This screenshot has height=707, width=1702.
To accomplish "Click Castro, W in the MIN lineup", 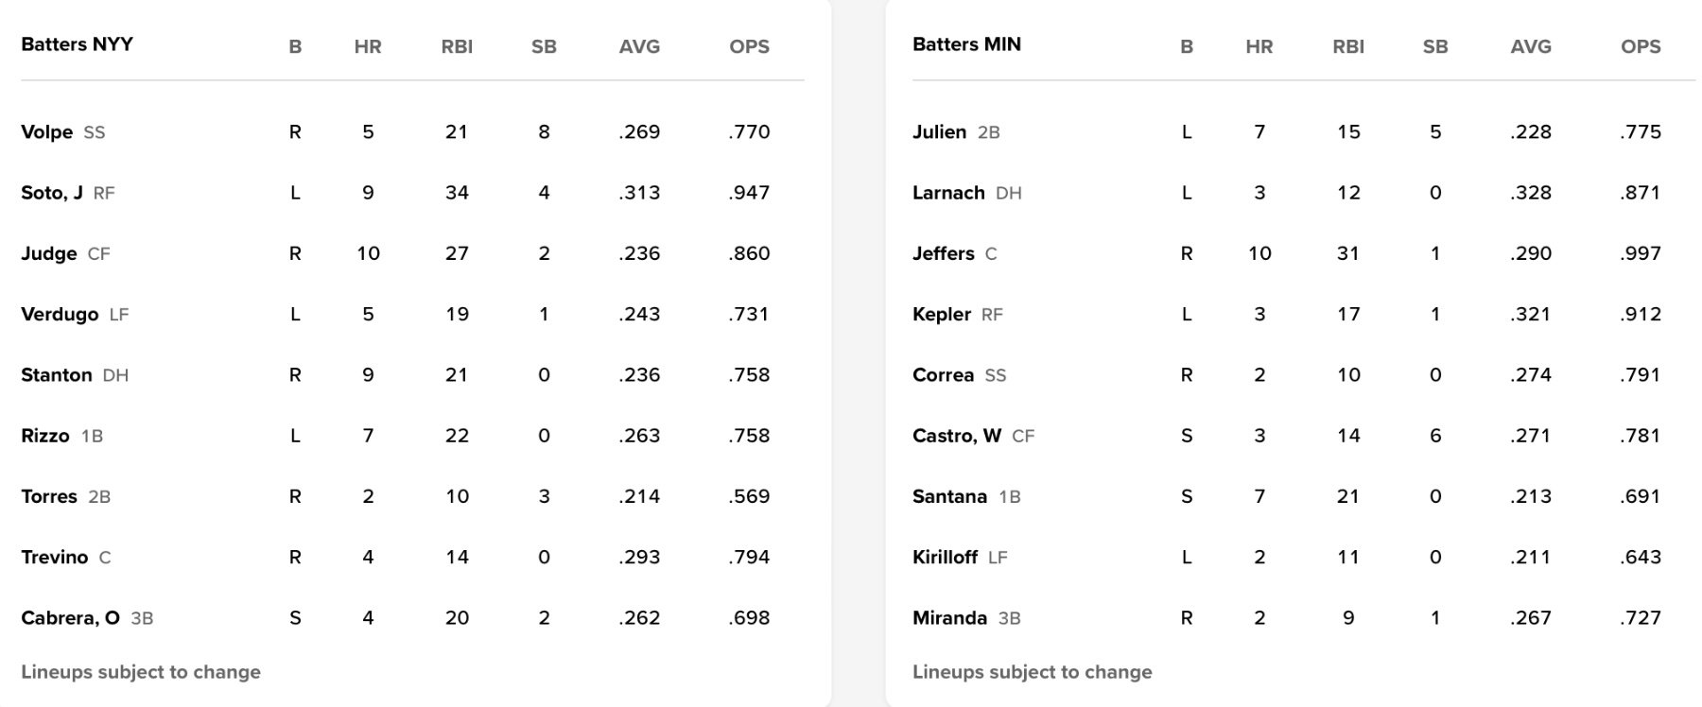I will point(956,436).
